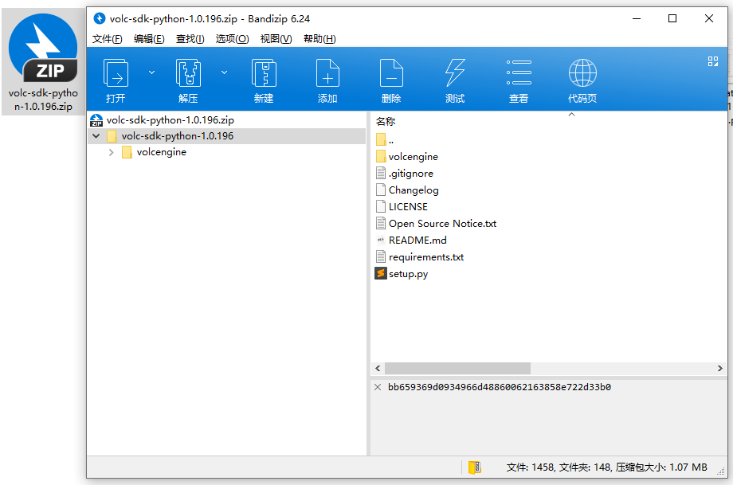This screenshot has height=485, width=733.
Task: Open the 编辑(E) menu
Action: point(149,39)
